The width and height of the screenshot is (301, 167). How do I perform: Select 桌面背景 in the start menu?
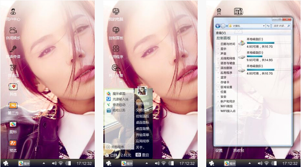point(142,129)
